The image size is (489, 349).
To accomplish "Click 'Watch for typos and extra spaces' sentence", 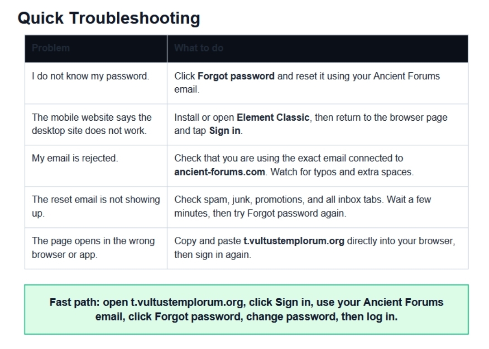I will tap(342, 172).
